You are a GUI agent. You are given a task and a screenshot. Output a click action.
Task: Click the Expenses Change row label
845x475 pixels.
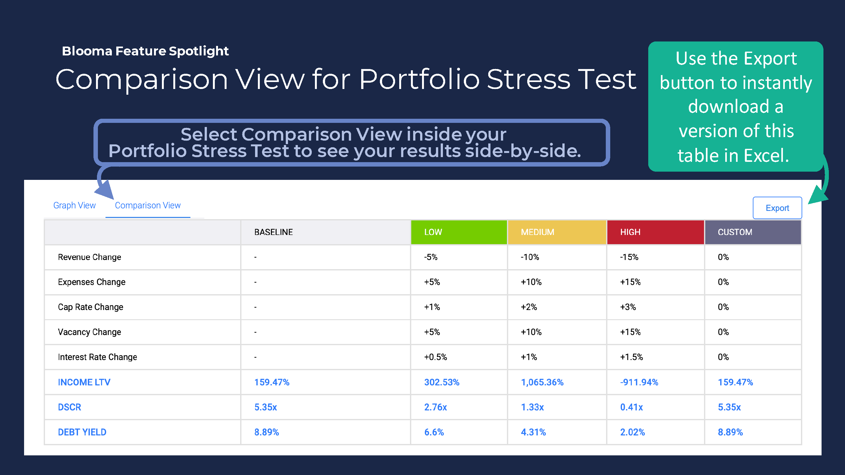(x=92, y=282)
